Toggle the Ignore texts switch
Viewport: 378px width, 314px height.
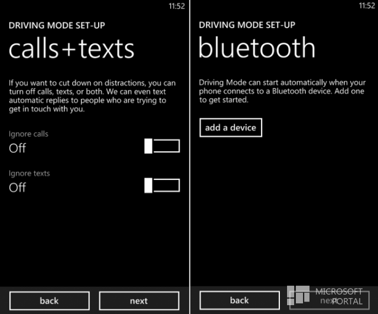click(x=162, y=185)
